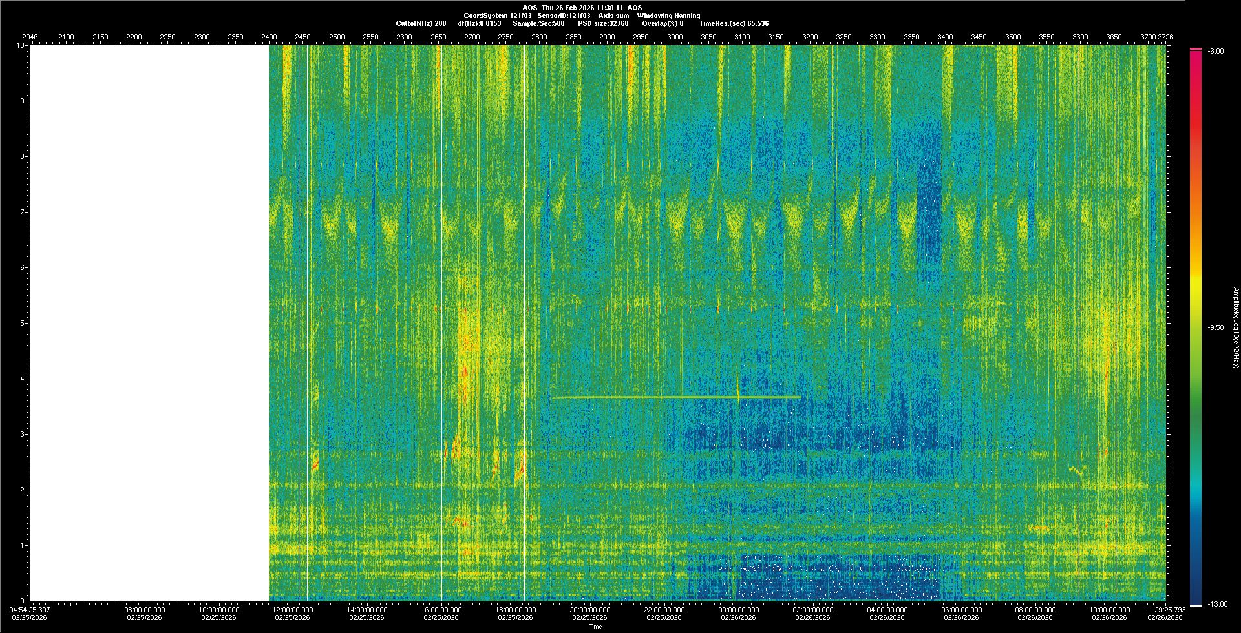1241x633 pixels.
Task: Click the 7 Hz frequency axis label
Action: [x=22, y=212]
